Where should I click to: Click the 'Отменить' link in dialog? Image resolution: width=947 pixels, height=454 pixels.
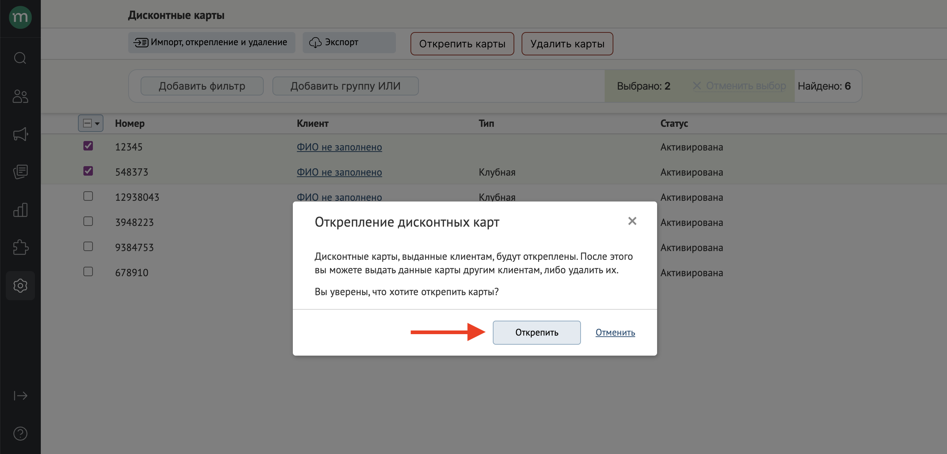[x=615, y=332]
